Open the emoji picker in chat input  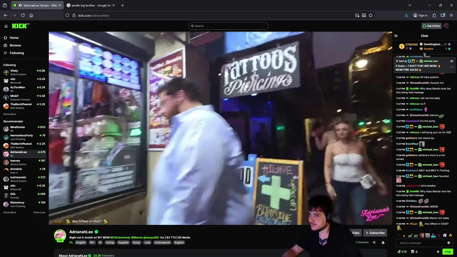point(449,243)
